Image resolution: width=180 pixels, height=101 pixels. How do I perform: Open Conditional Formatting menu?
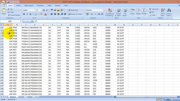(x=109, y=12)
